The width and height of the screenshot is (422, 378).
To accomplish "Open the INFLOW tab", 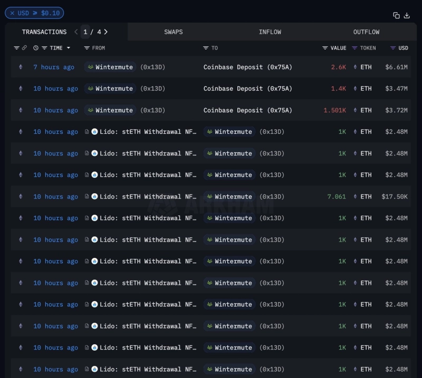I will [x=270, y=32].
